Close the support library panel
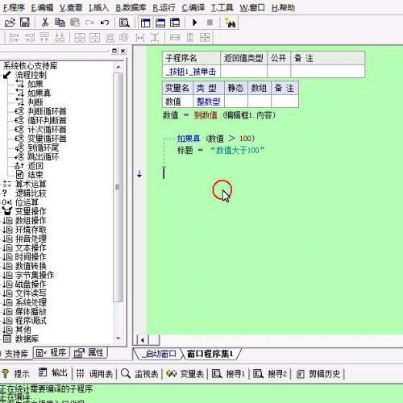The image size is (403, 403). pos(123,51)
